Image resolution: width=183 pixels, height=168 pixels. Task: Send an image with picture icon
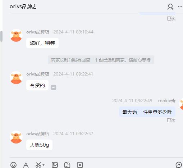coord(55,165)
